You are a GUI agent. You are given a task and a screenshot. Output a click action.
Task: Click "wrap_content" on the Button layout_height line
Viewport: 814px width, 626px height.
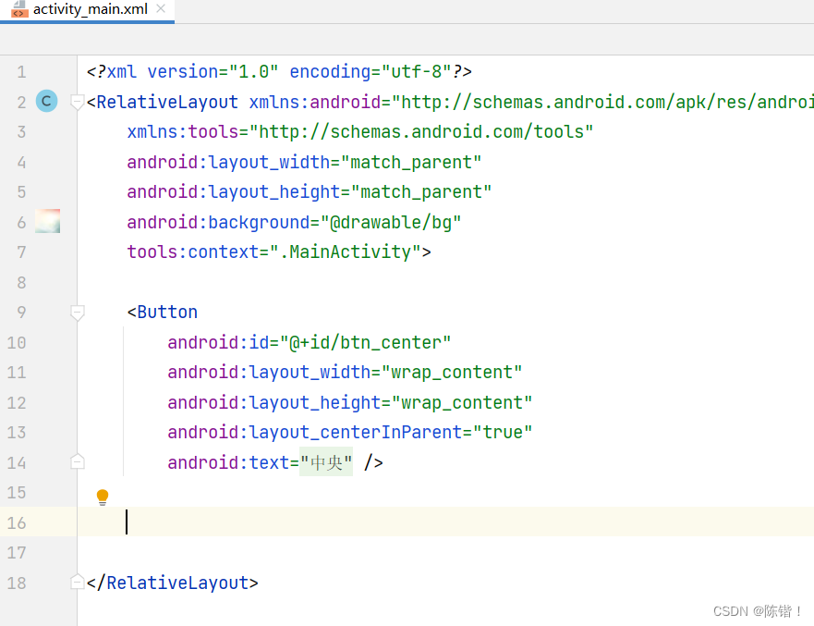[462, 403]
